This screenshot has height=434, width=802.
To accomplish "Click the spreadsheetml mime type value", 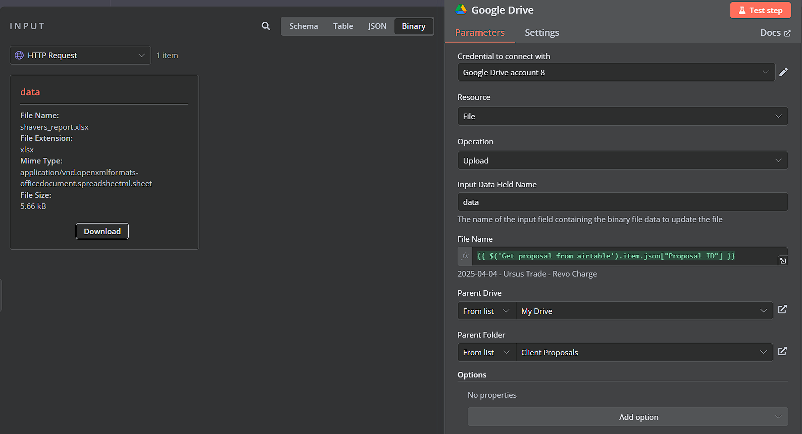I will tap(86, 178).
